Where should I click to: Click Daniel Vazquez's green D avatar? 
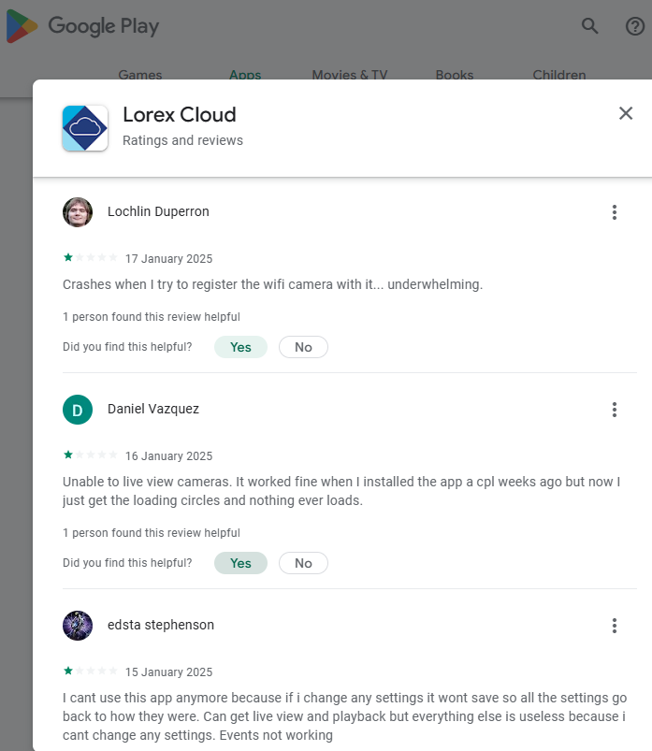(x=78, y=410)
